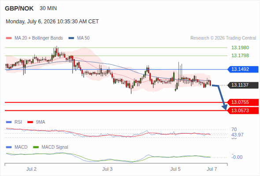The height and width of the screenshot is (176, 260).
Task: Click the blue downward forecast arrow head
Action: click(x=225, y=107)
